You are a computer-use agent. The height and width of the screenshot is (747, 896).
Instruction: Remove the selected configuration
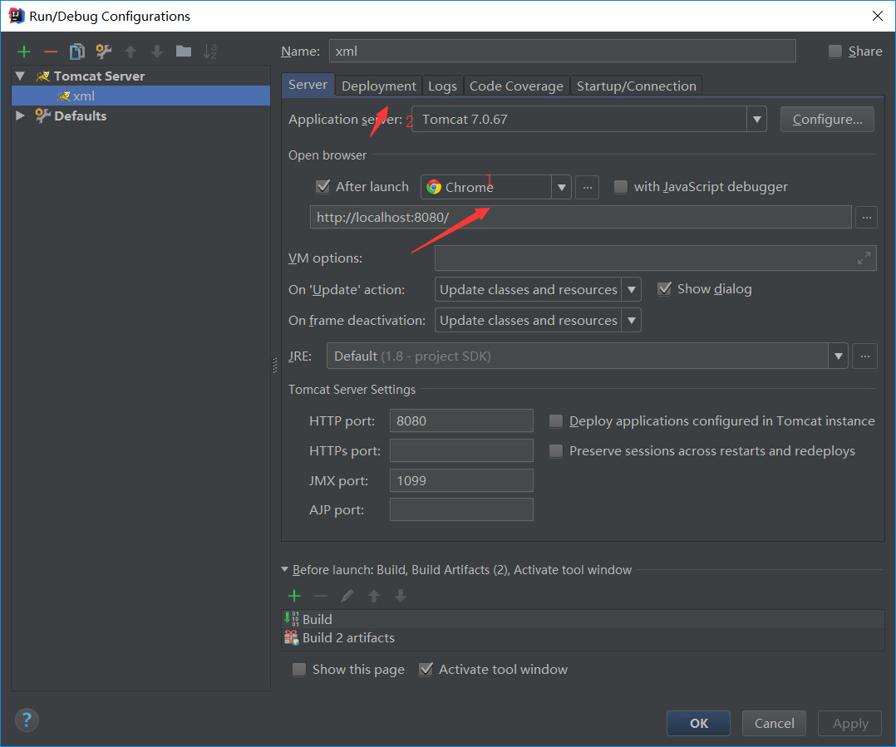point(51,52)
